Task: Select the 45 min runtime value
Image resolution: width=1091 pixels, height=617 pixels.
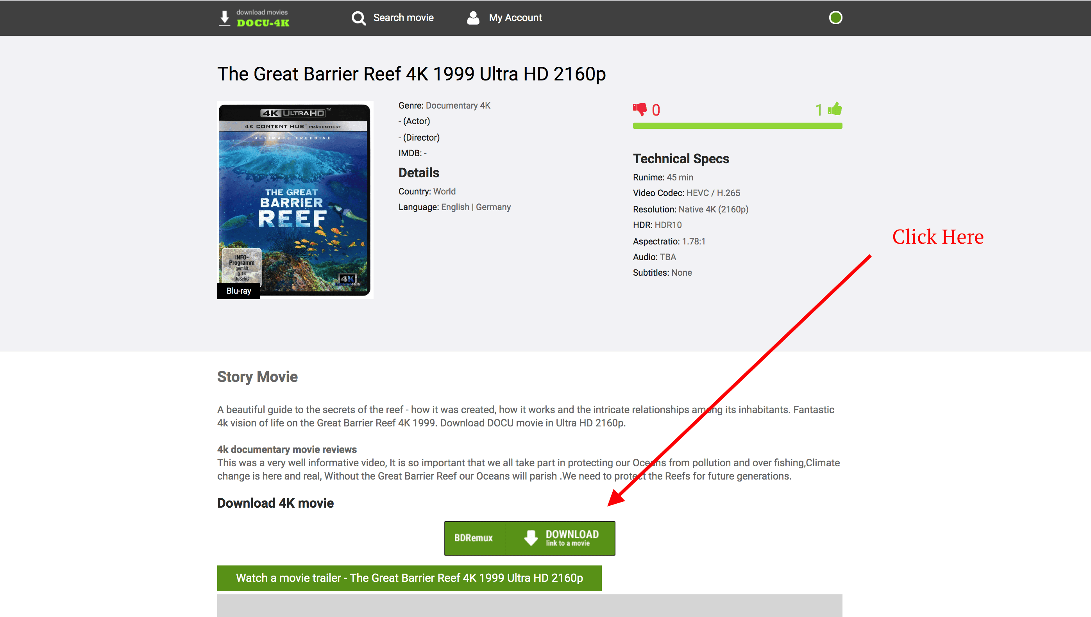Action: [680, 178]
